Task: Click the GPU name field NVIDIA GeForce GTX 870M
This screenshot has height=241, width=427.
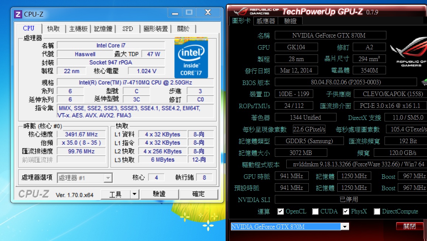Action: click(330, 35)
